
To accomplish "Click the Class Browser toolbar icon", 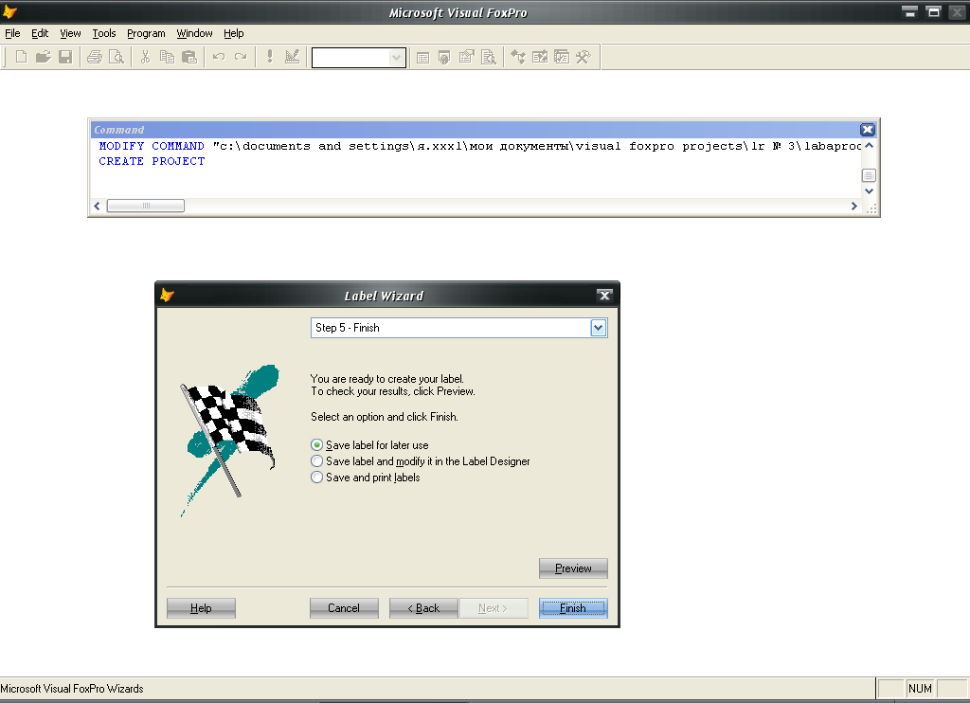I will pos(518,58).
